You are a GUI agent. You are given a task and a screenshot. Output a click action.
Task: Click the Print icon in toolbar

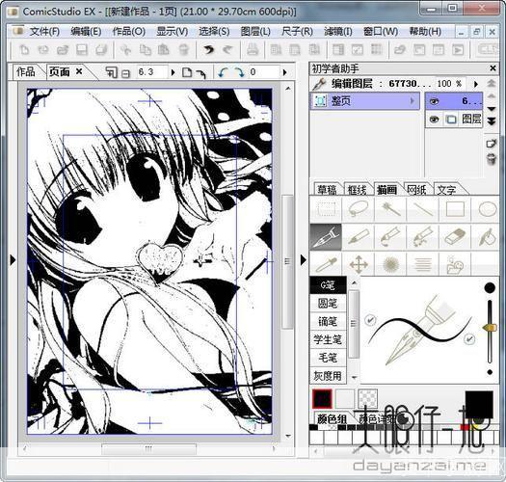[253, 50]
